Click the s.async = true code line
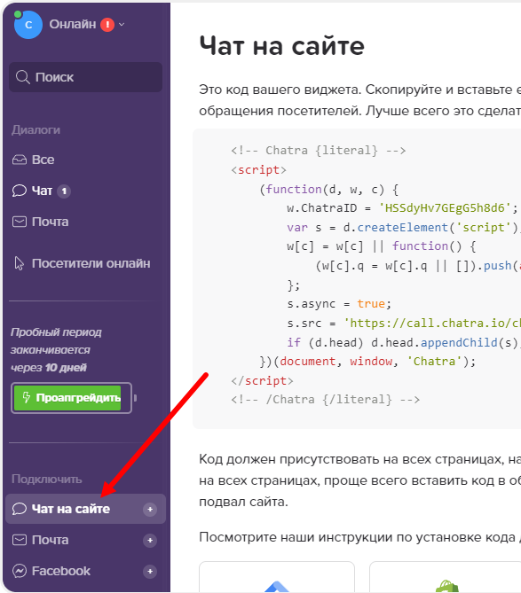 click(339, 304)
